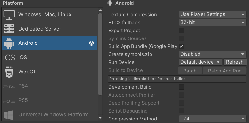249x123 pixels.
Task: Select the iOS platform label
Action: coord(23,57)
